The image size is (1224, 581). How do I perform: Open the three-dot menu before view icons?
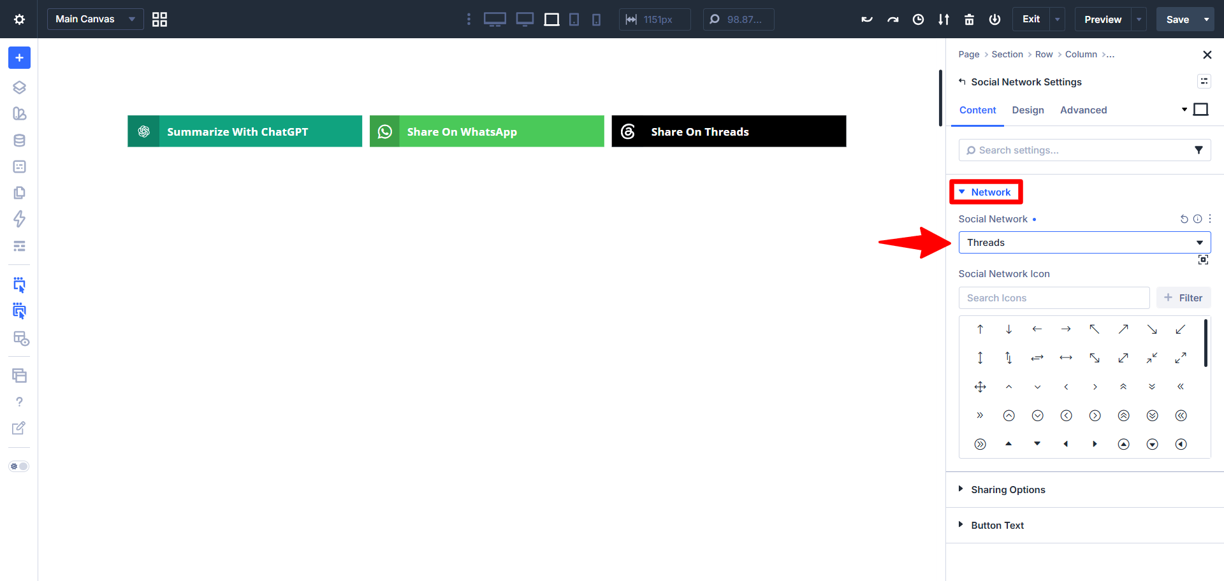click(469, 19)
